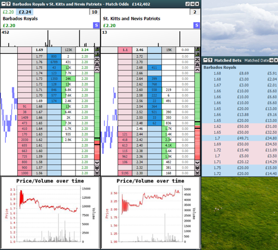Open help for the Match Odds window

8,4
